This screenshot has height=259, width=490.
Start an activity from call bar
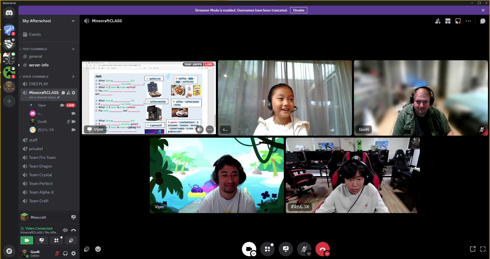[x=267, y=249]
